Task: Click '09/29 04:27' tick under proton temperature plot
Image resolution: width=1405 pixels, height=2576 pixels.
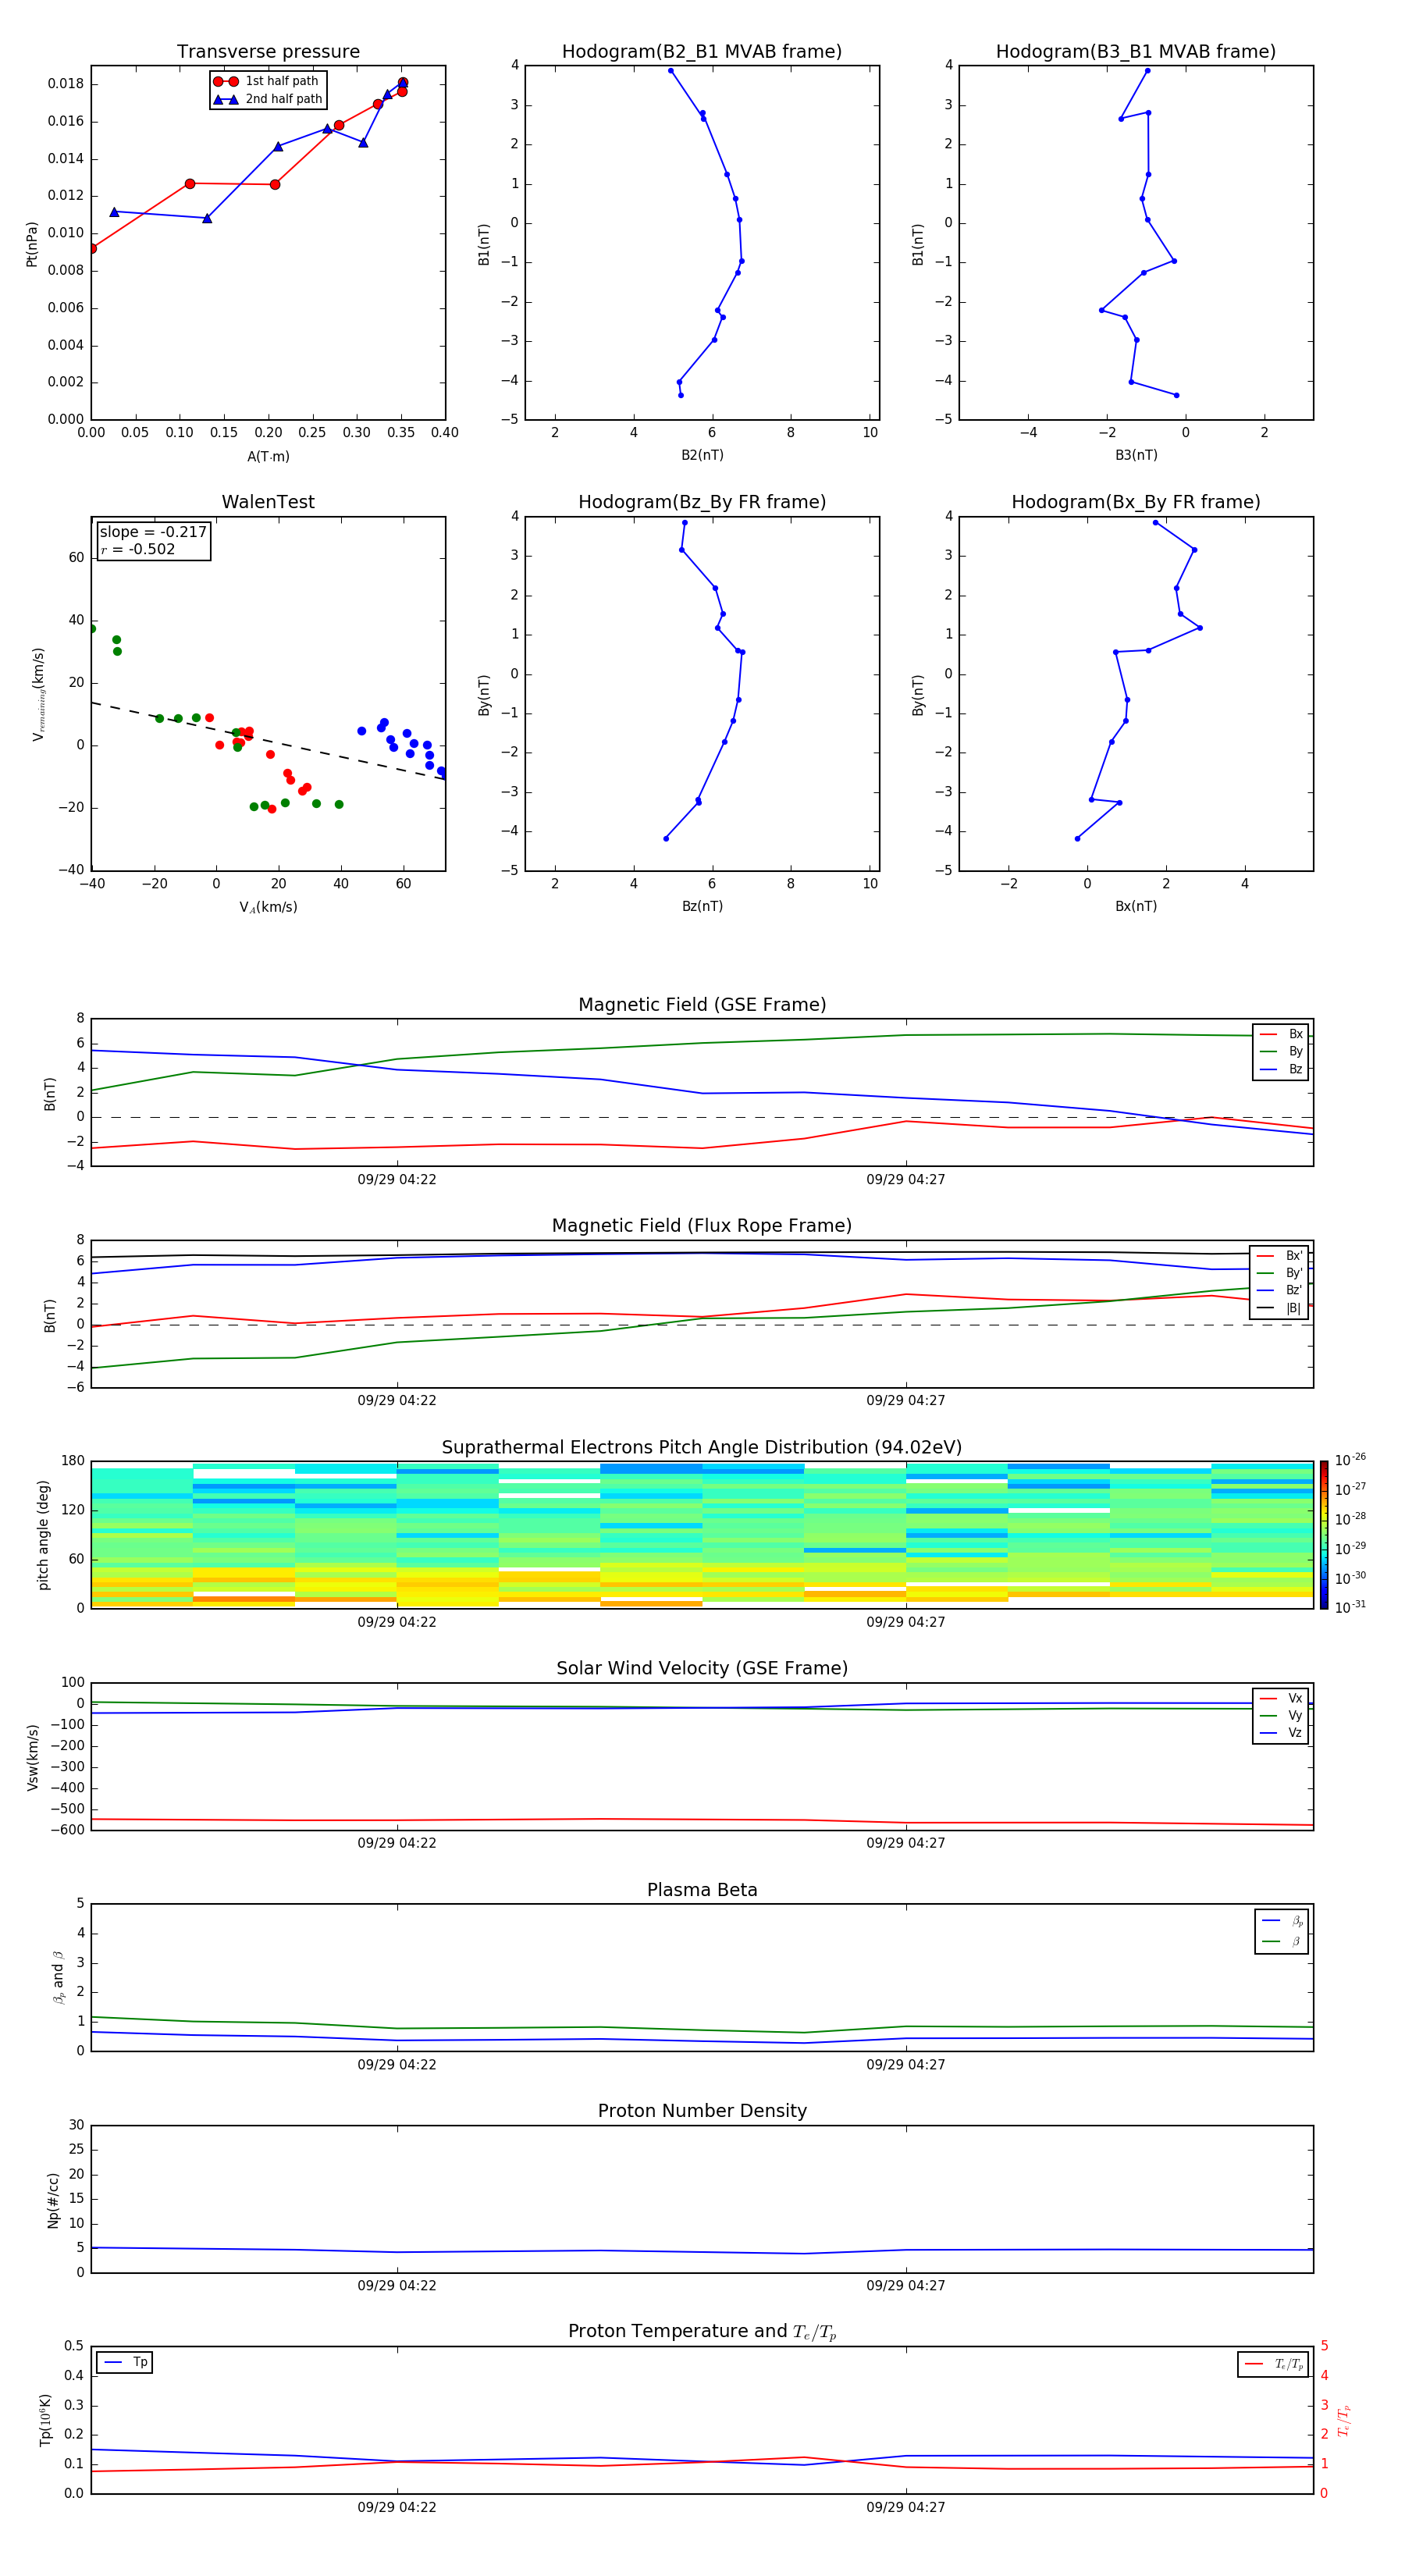Action: (906, 2507)
